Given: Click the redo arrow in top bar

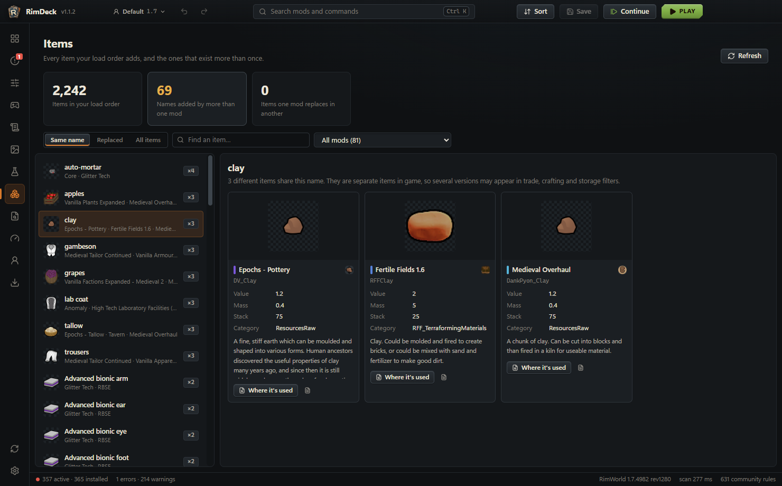Looking at the screenshot, I should pos(204,12).
